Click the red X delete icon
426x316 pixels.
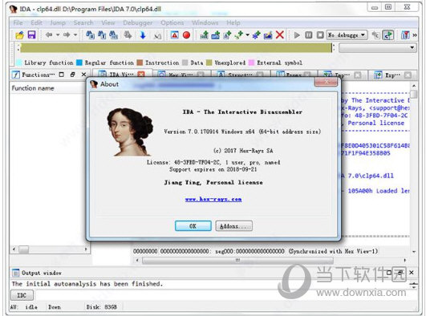[279, 34]
